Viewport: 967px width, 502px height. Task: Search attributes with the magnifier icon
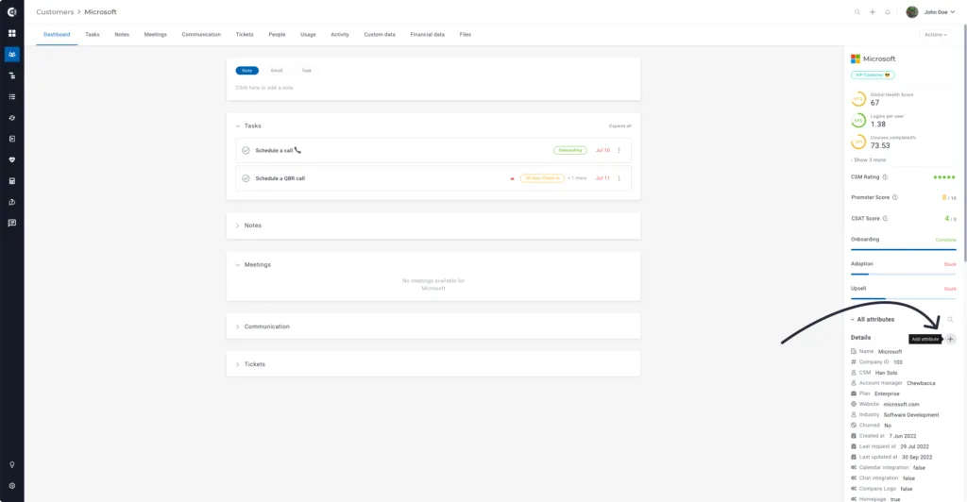tap(950, 319)
